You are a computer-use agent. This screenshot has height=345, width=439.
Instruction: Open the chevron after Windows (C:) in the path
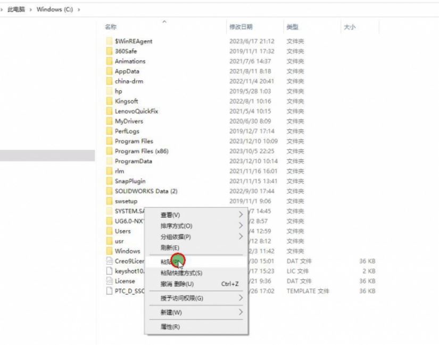click(79, 10)
